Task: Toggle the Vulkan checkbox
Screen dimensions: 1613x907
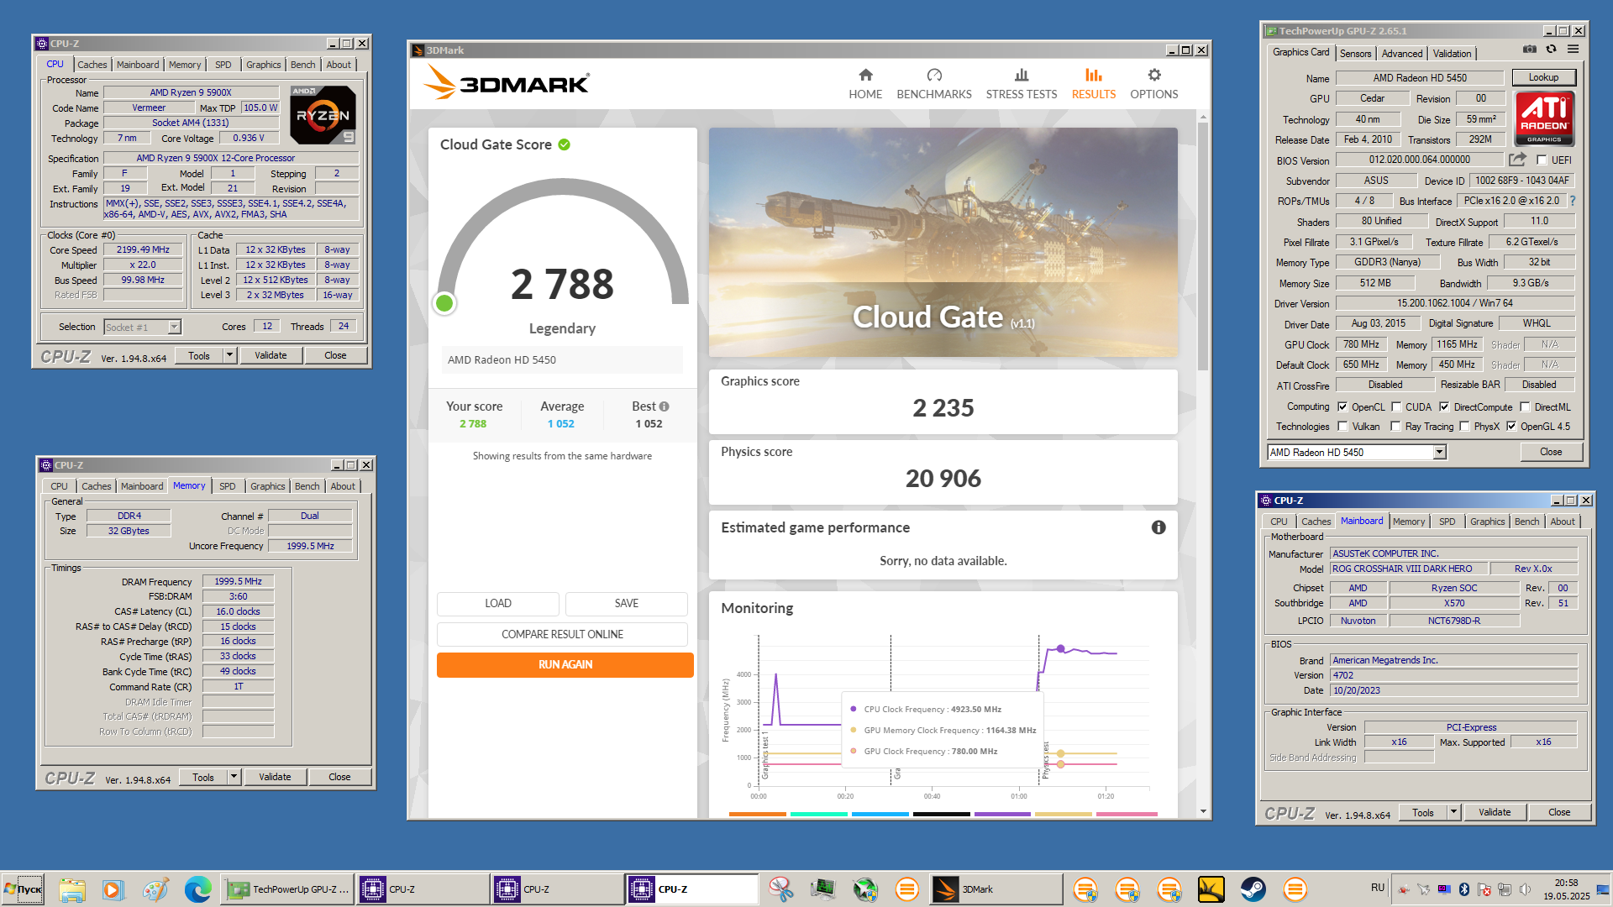Action: 1342,426
